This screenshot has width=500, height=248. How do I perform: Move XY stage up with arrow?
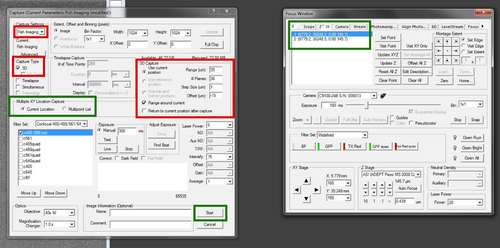307,181
